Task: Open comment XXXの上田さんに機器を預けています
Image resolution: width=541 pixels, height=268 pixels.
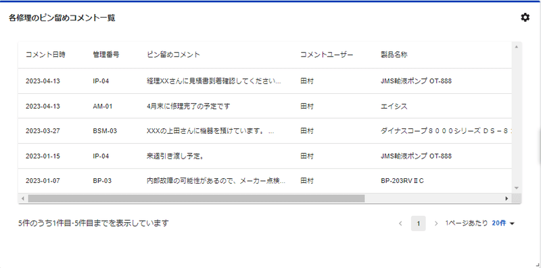Action: tap(210, 131)
